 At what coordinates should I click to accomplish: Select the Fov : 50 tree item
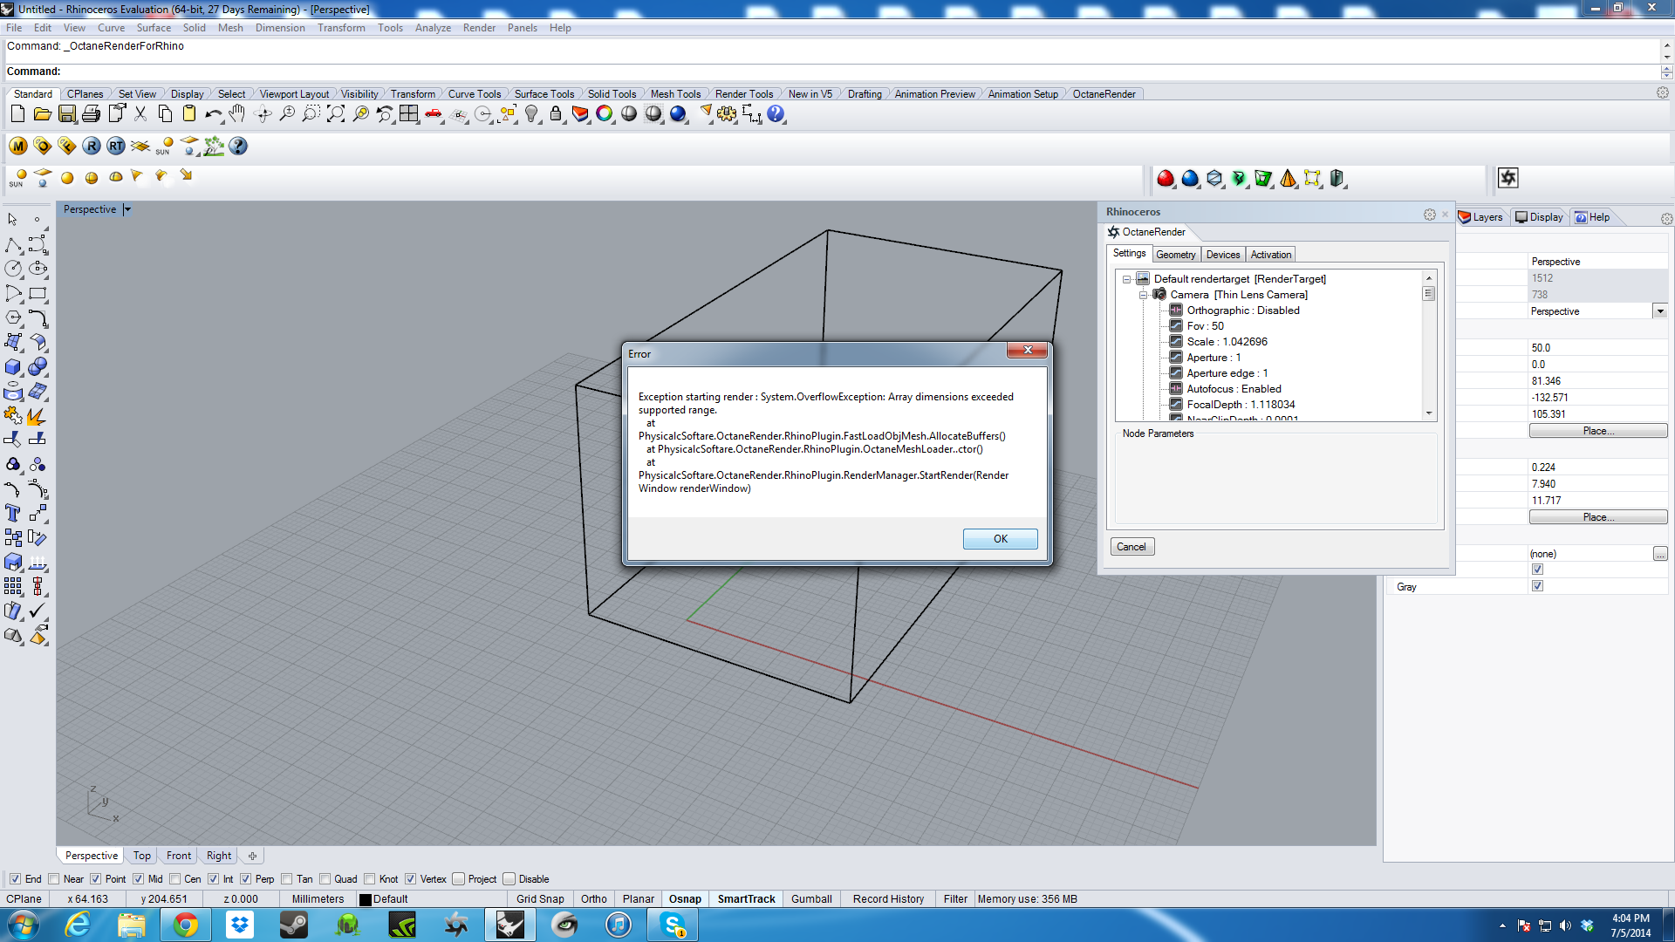pyautogui.click(x=1205, y=326)
